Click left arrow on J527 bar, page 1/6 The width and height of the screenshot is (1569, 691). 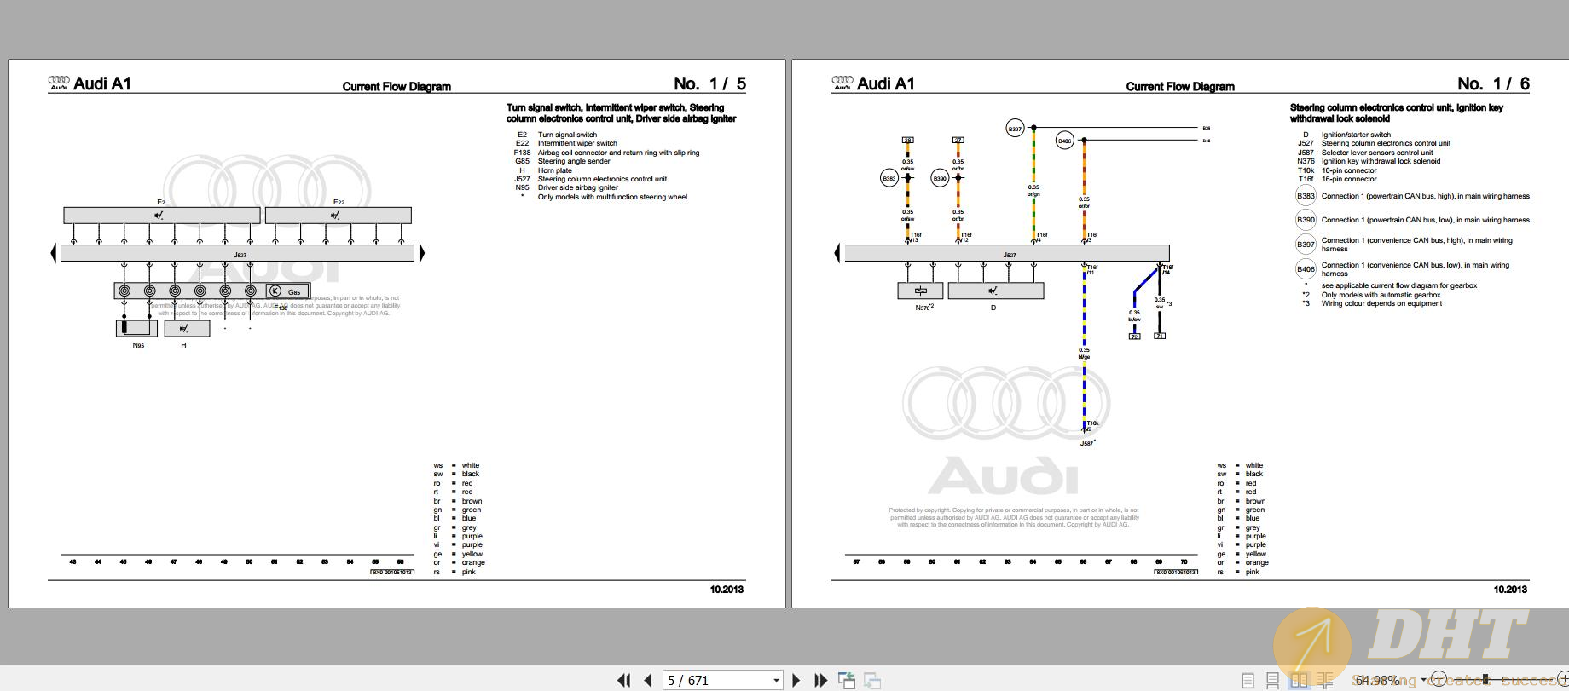tap(837, 253)
